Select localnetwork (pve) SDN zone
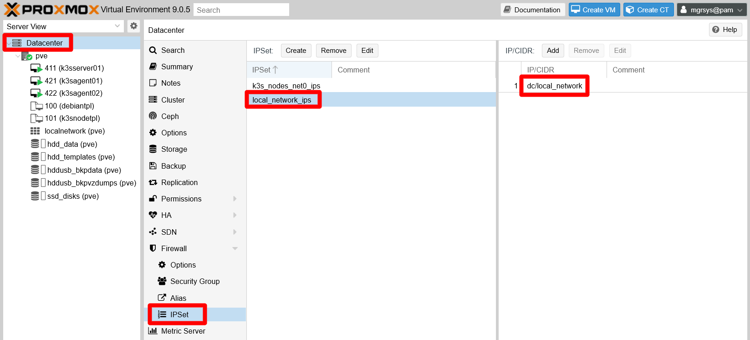 pos(75,131)
